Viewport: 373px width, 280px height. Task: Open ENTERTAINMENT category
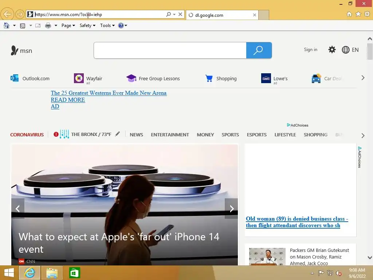170,135
